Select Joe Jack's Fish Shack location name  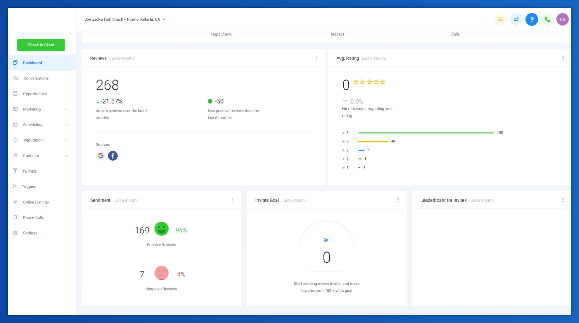122,19
